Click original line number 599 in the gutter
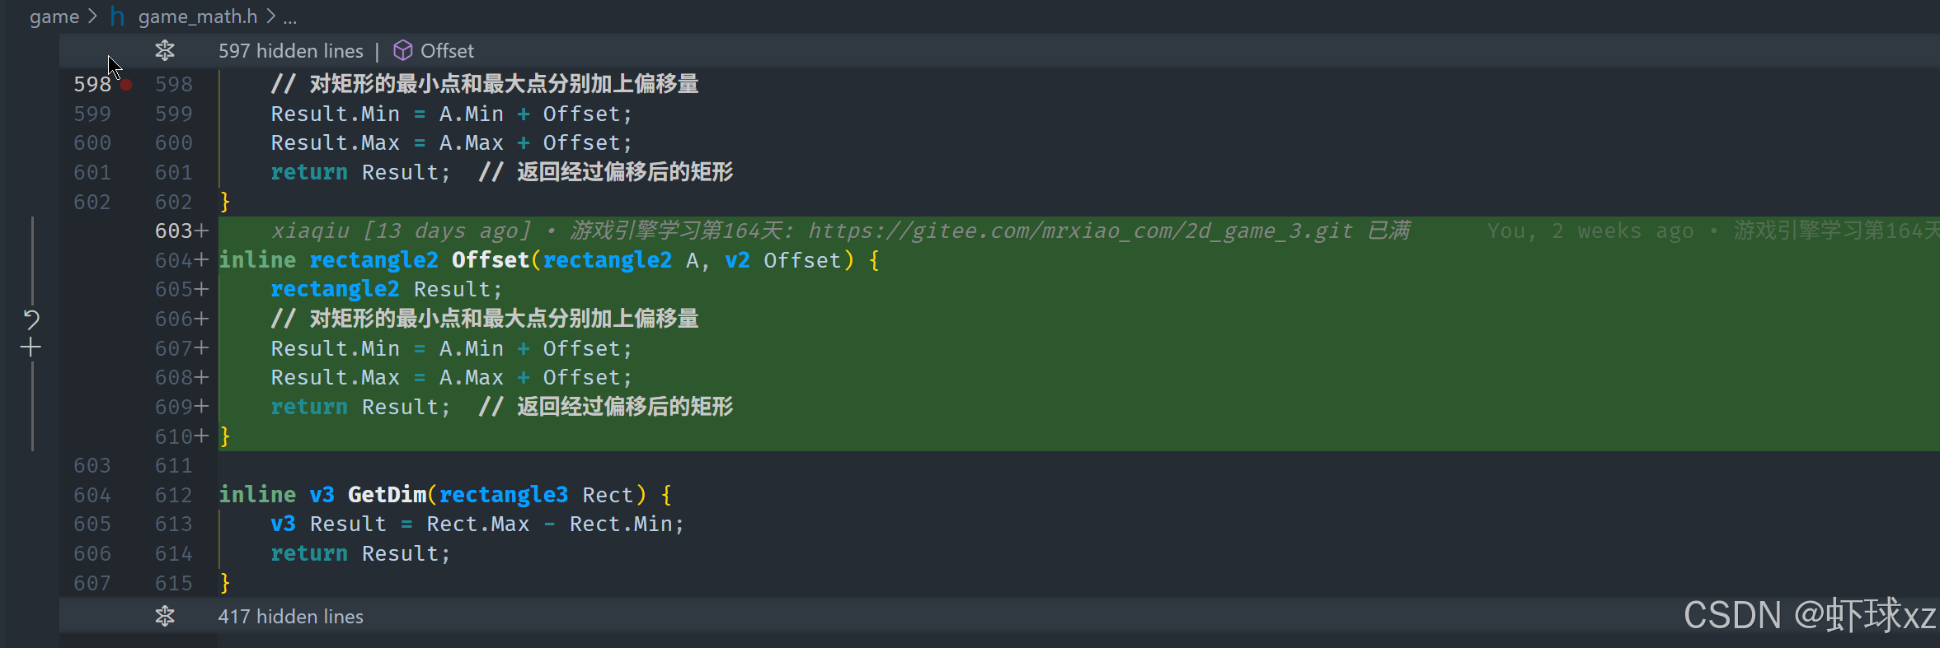The height and width of the screenshot is (648, 1940). click(92, 114)
